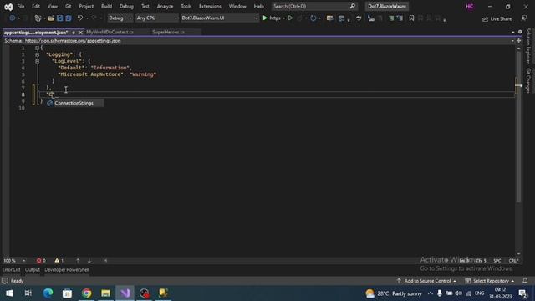Click the editor vertical scrollbar track
Image resolution: width=535 pixels, height=301 pixels.
[518, 150]
